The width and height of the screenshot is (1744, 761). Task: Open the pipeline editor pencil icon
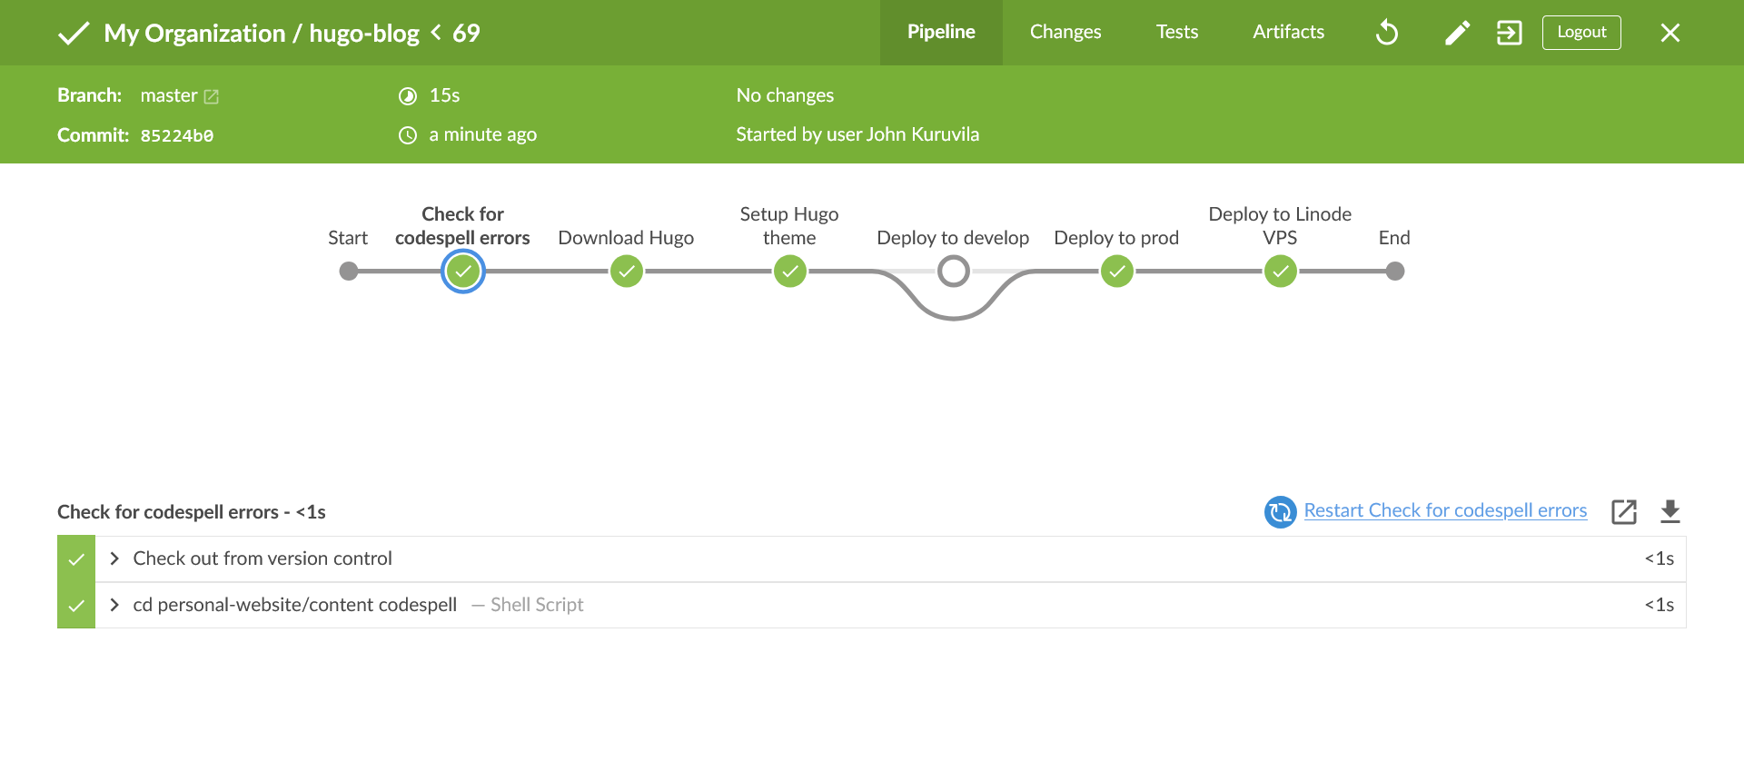coord(1457,33)
